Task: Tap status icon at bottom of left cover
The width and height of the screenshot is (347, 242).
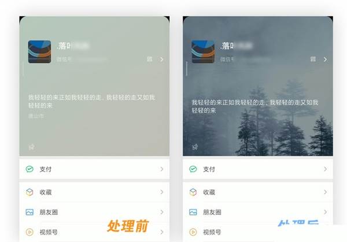Action: 32,147
